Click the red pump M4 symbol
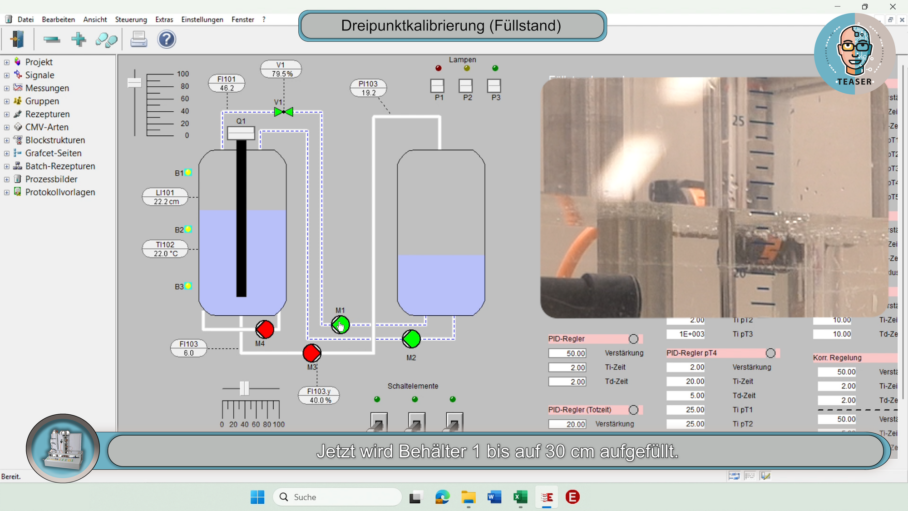This screenshot has height=511, width=908. click(x=265, y=329)
